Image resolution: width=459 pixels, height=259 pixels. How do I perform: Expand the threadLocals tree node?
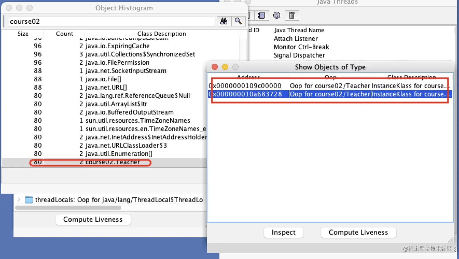point(19,200)
